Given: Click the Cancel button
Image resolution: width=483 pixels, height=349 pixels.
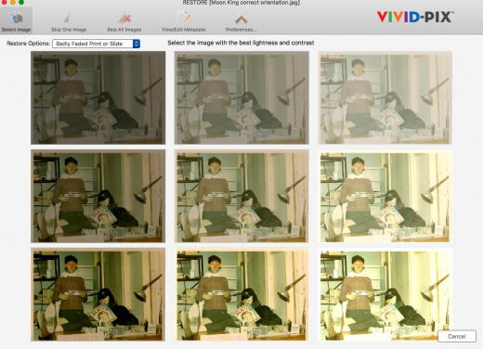Looking at the screenshot, I should tap(457, 336).
